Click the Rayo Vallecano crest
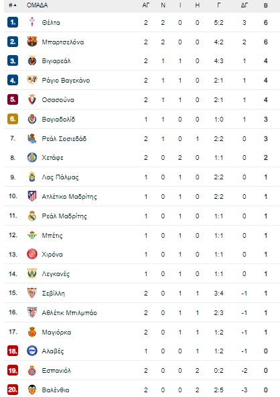 (x=32, y=80)
